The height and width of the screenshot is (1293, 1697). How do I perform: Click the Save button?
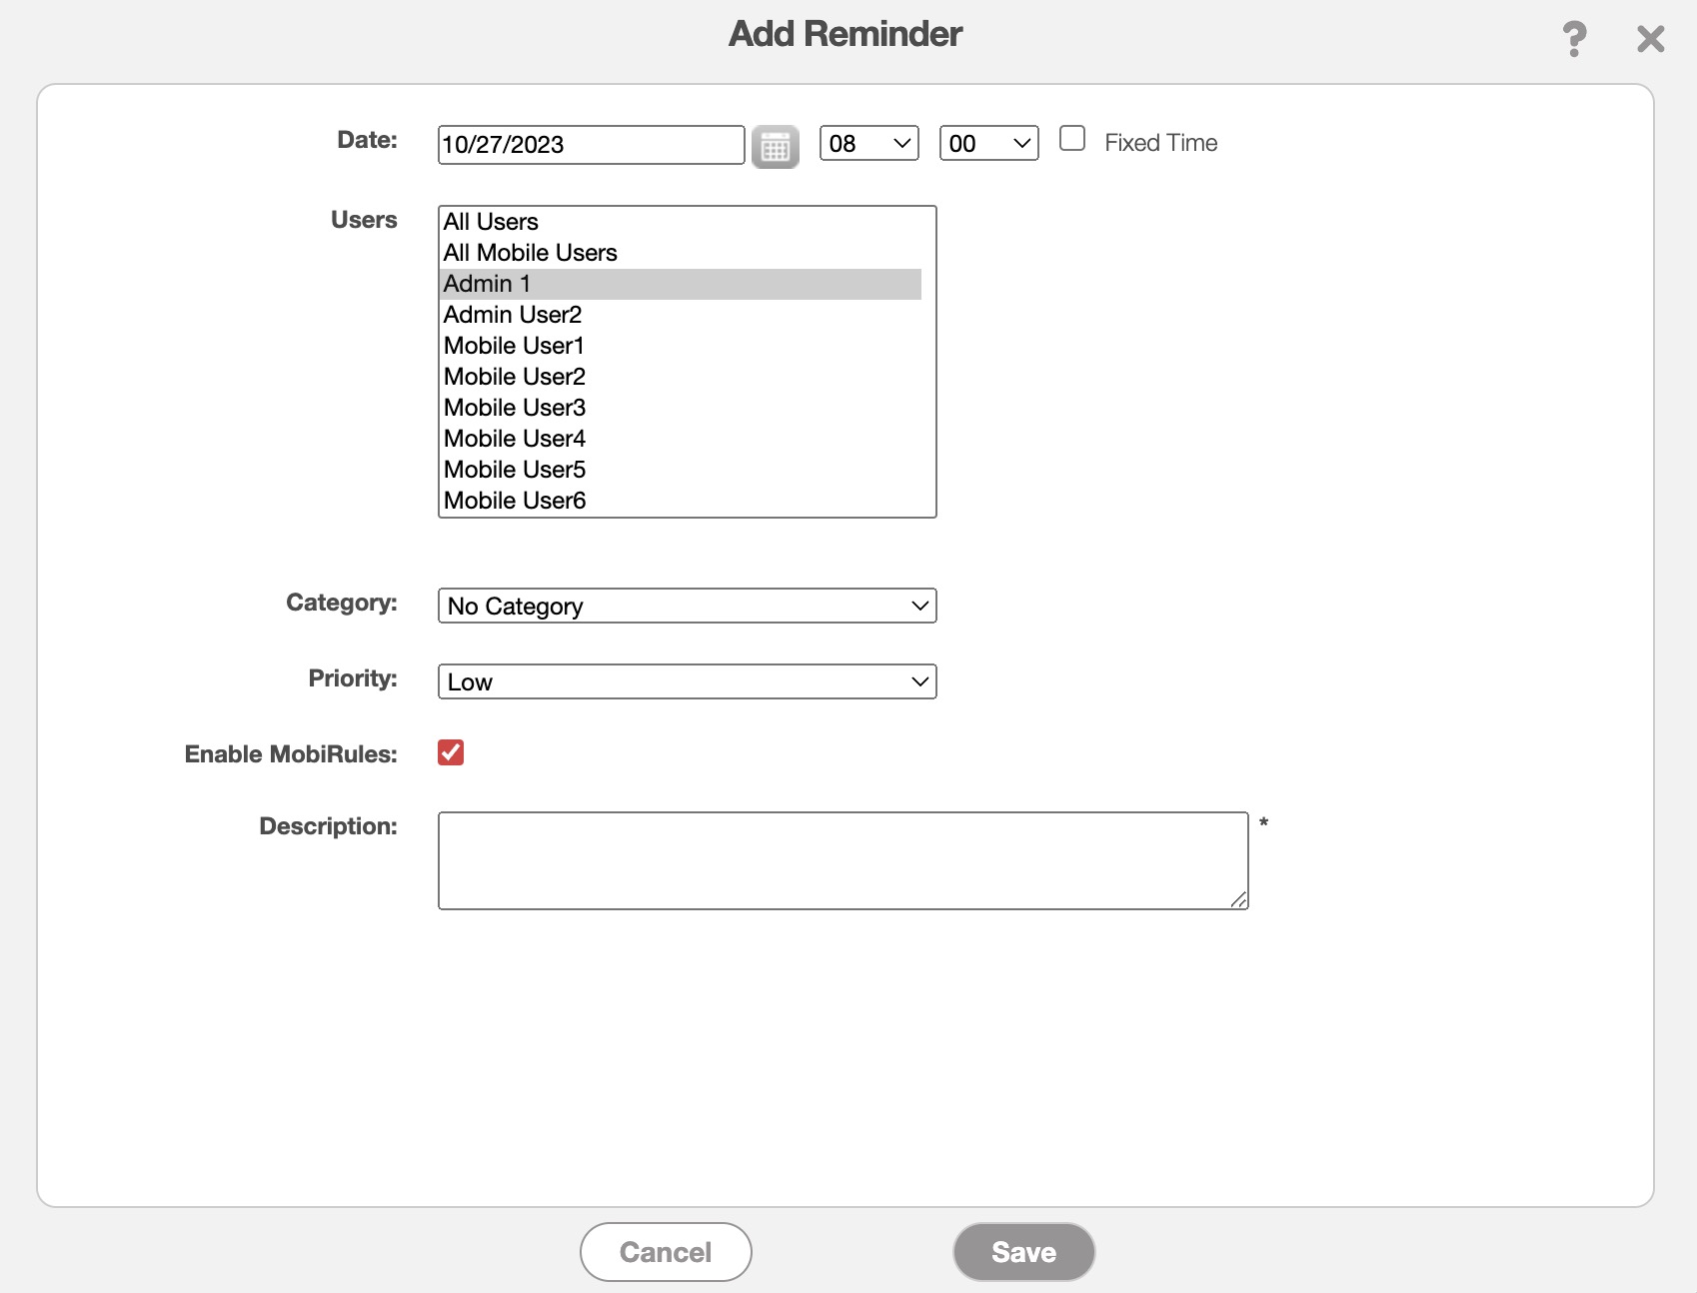(1023, 1252)
